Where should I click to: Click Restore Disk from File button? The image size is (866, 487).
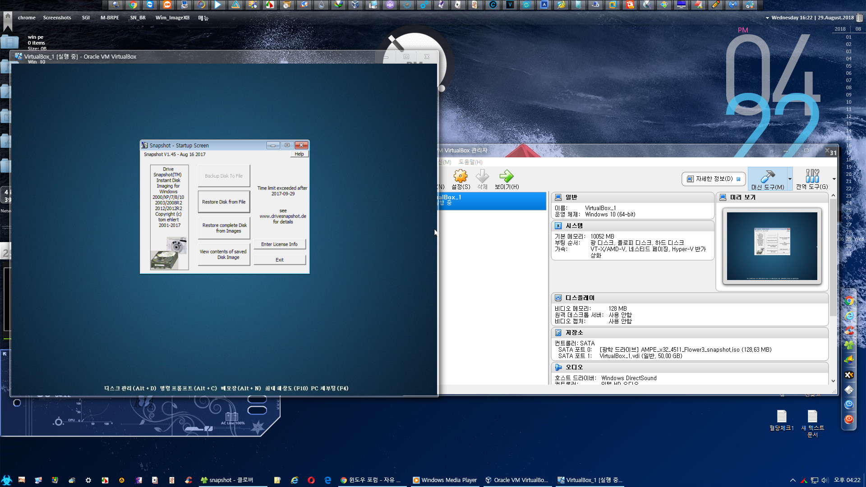pyautogui.click(x=224, y=202)
